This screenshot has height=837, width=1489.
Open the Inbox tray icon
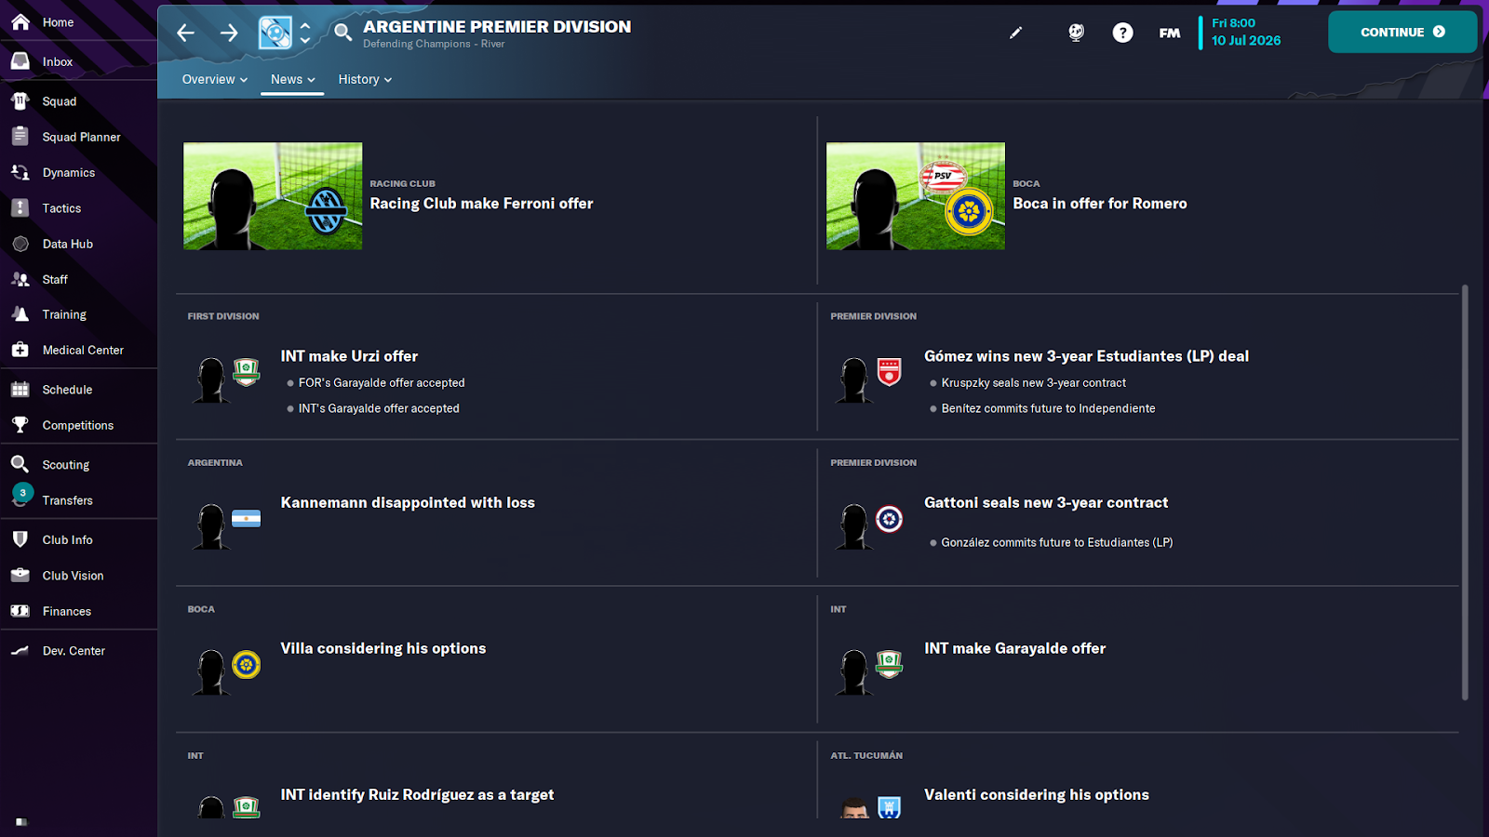click(x=20, y=61)
